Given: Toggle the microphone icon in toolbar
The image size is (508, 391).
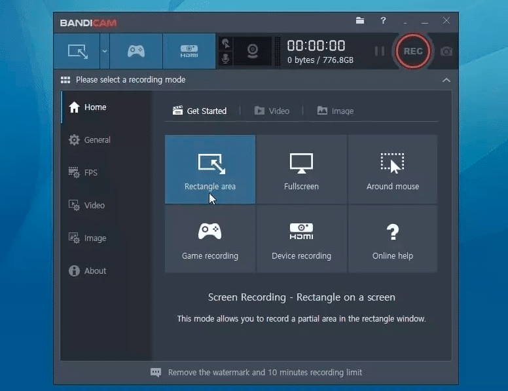Looking at the screenshot, I should coord(226,59).
